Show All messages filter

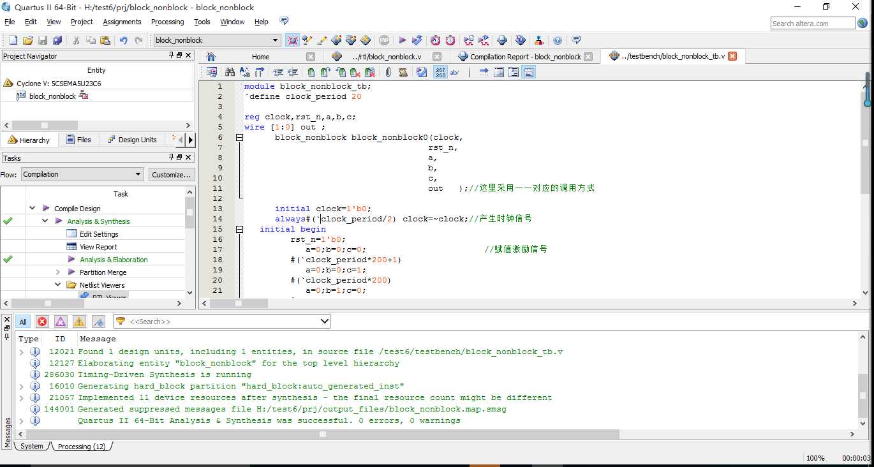23,322
